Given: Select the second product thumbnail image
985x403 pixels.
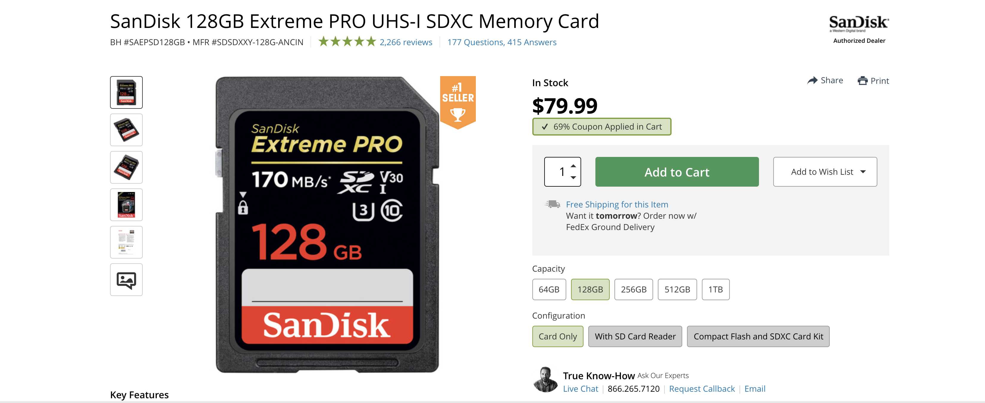Looking at the screenshot, I should tap(126, 130).
